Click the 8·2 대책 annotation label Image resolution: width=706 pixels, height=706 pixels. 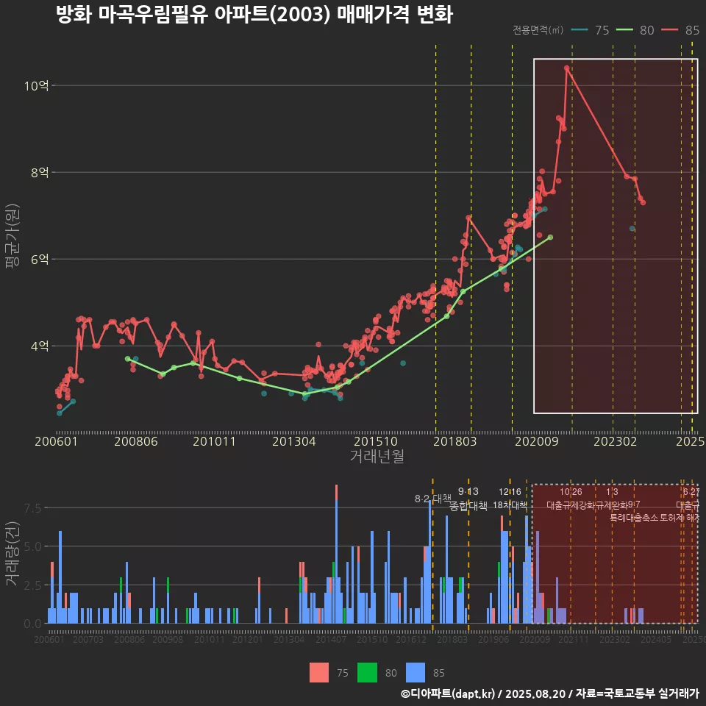coord(432,499)
